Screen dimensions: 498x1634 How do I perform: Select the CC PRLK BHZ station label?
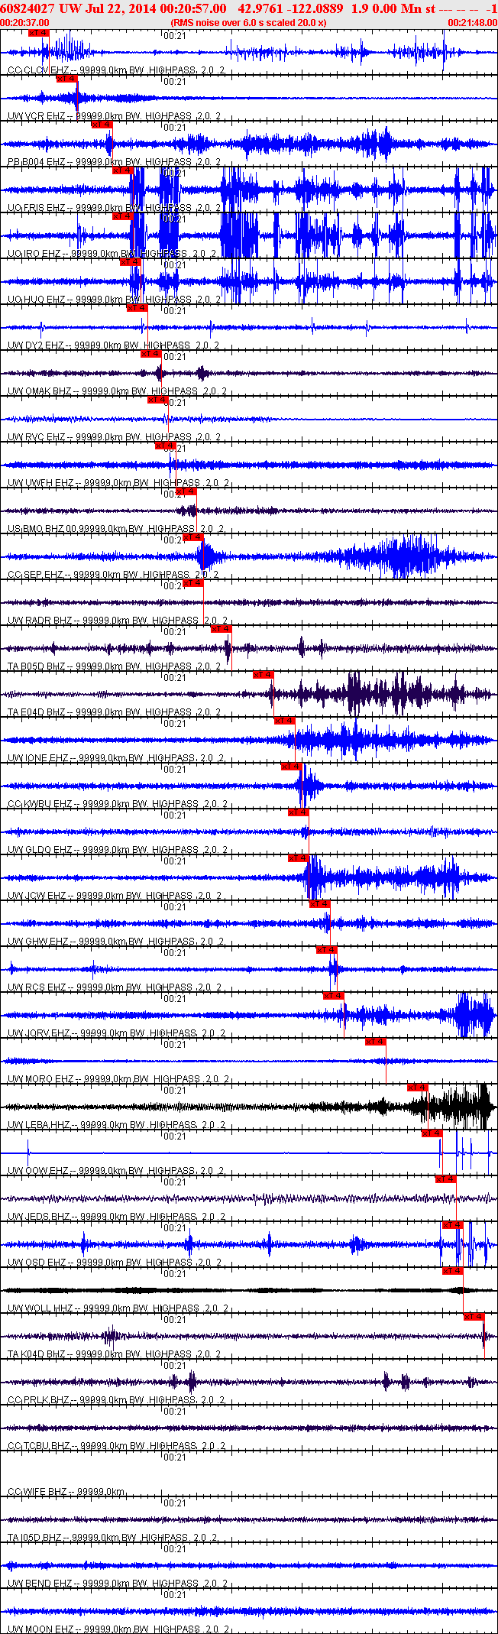coord(116,1400)
